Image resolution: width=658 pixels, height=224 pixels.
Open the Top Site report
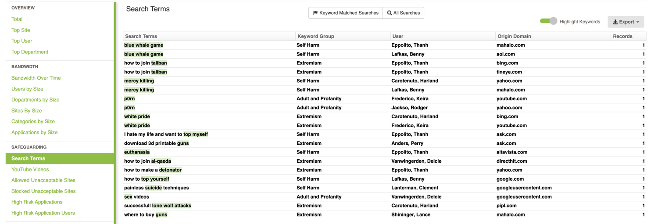pos(21,30)
